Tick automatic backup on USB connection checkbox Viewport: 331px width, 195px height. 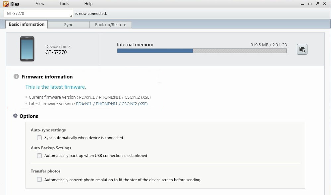pyautogui.click(x=39, y=156)
